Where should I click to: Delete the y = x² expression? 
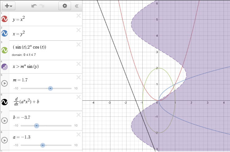click(78, 16)
